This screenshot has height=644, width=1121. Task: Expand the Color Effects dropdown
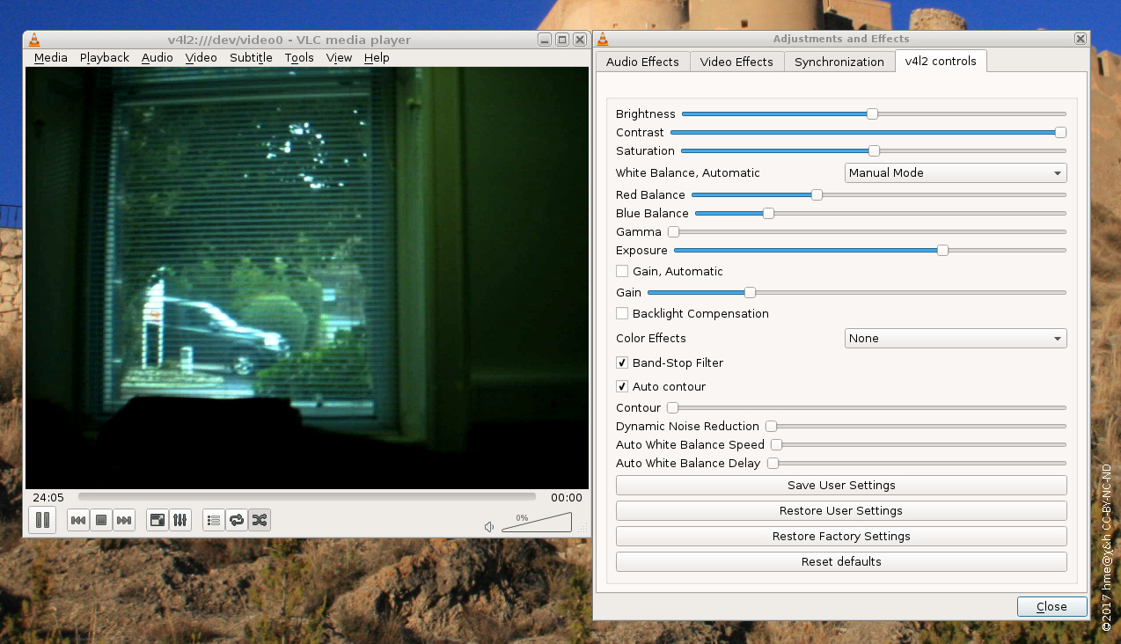955,339
